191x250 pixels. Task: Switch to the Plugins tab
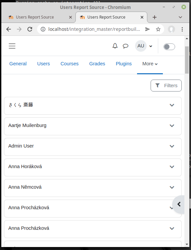(x=124, y=64)
